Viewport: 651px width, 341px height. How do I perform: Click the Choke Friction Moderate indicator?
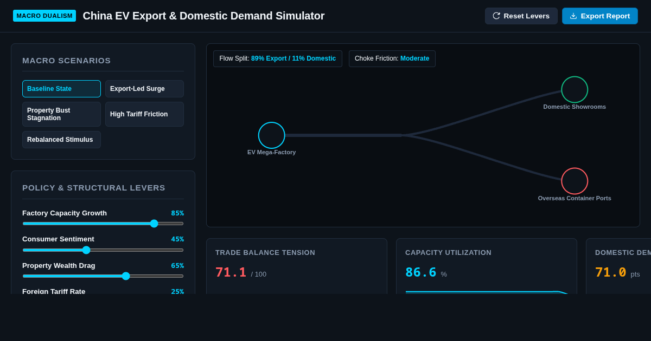tap(392, 58)
